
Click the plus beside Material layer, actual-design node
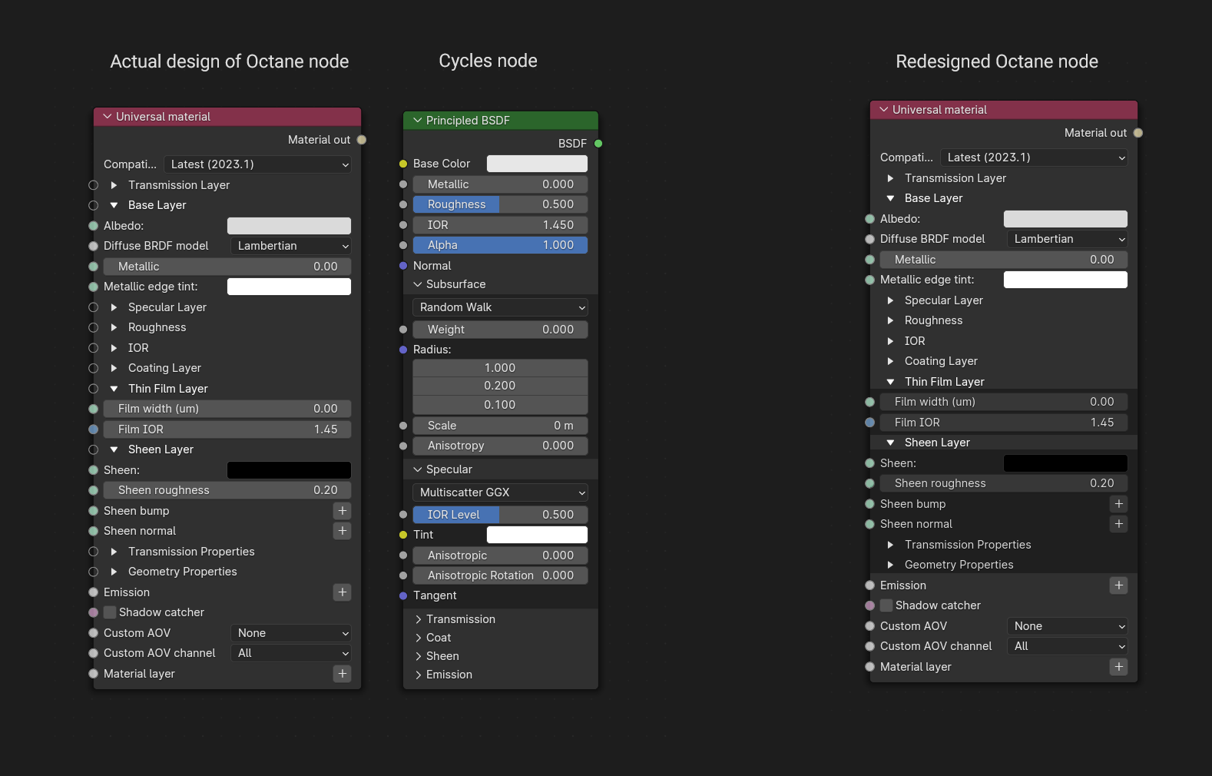(343, 674)
